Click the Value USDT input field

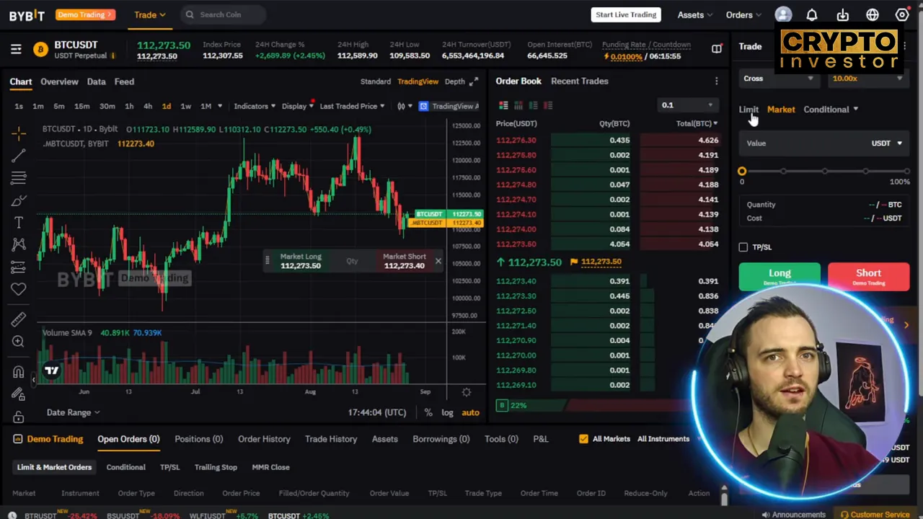(x=824, y=143)
